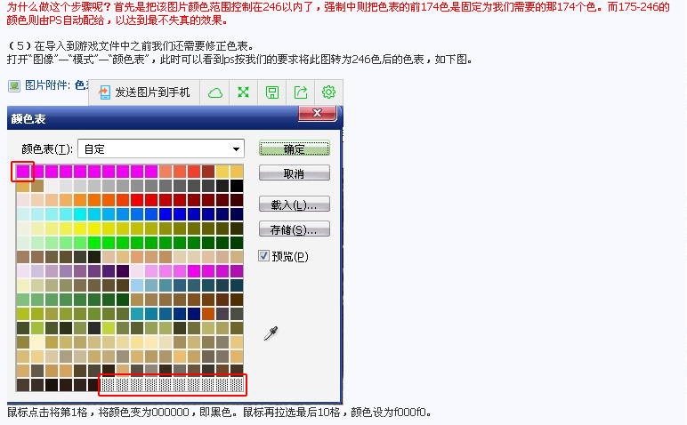Click the 载入 load button
Viewport: 687px width, 425px height.
(294, 204)
